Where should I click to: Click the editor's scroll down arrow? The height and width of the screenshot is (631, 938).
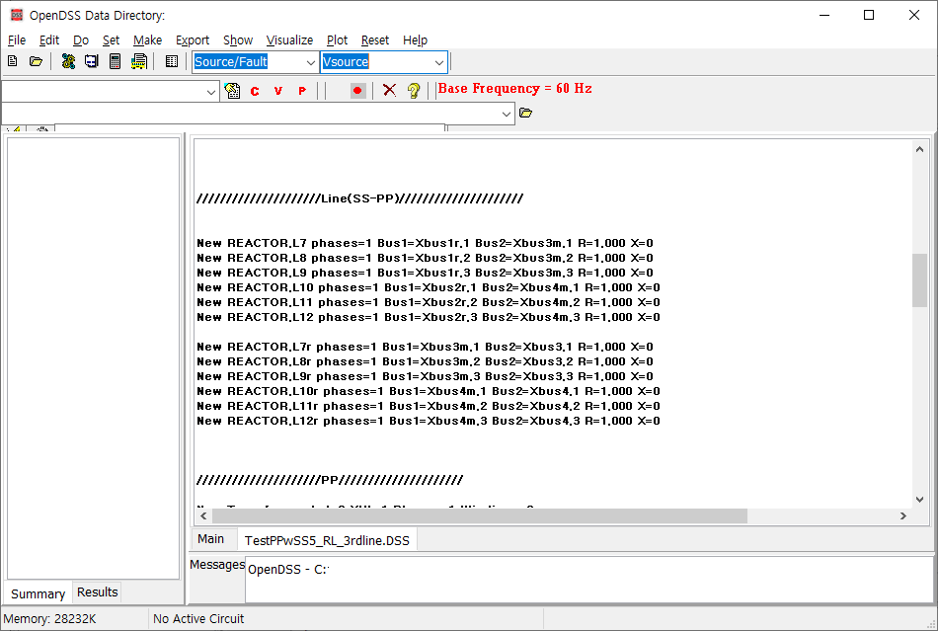tap(919, 500)
